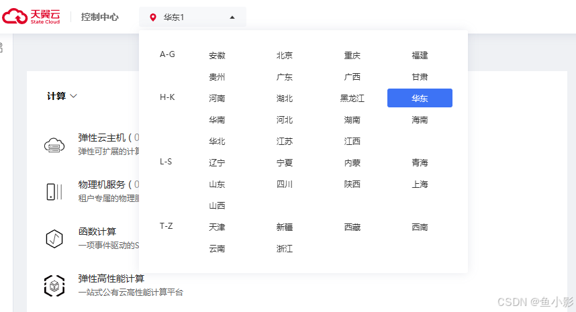The height and width of the screenshot is (312, 576).
Task: Click the T-Z group label
Action: point(166,225)
